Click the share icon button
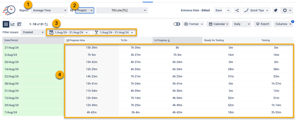This screenshot has height=128, width=296. 237,11
